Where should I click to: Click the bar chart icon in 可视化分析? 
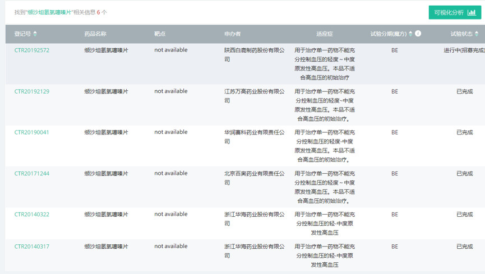pyautogui.click(x=472, y=12)
